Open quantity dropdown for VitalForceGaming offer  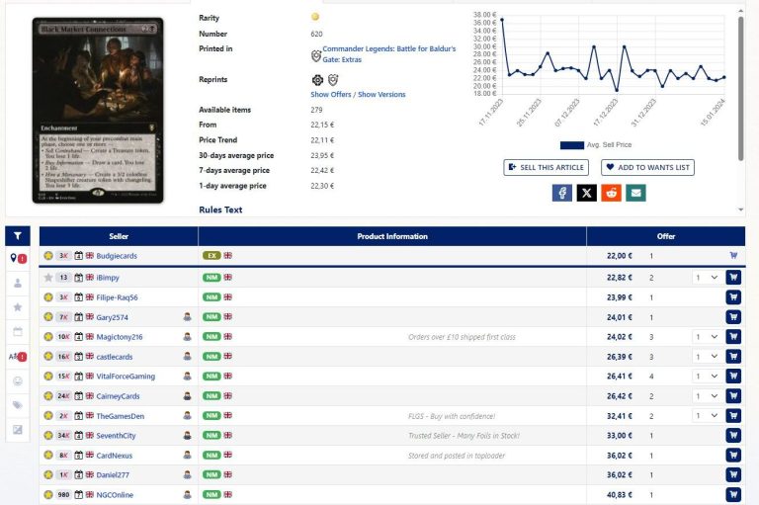tap(707, 377)
